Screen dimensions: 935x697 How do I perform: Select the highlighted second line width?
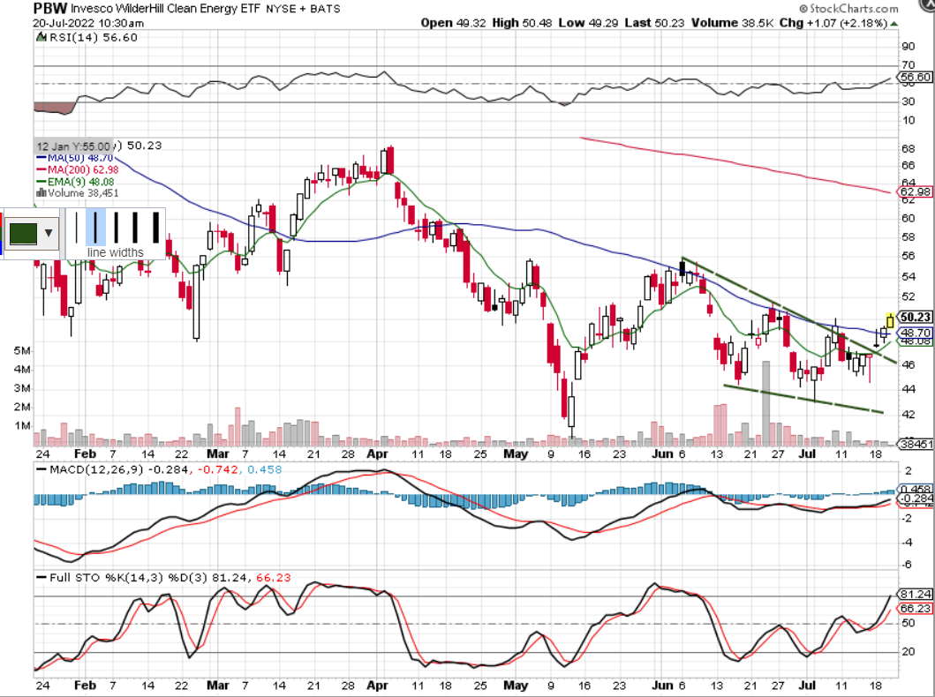[95, 227]
